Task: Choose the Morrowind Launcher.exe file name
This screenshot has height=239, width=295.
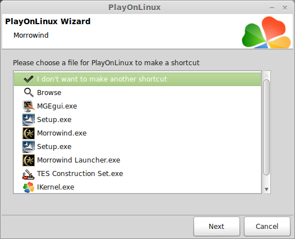Action: click(79, 160)
